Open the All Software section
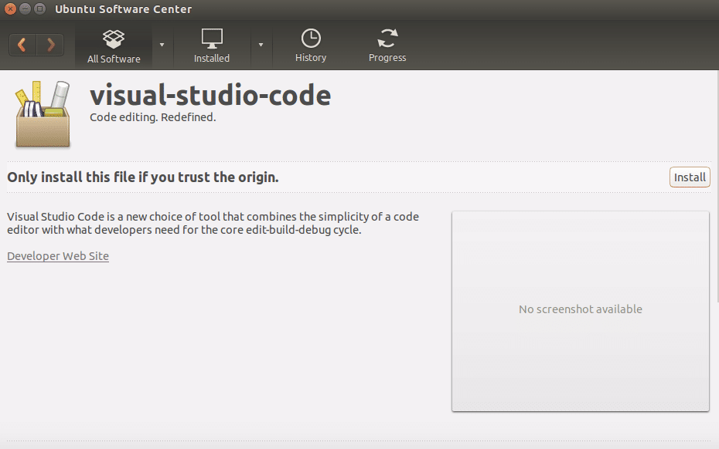Viewport: 719px width, 449px height. point(114,46)
